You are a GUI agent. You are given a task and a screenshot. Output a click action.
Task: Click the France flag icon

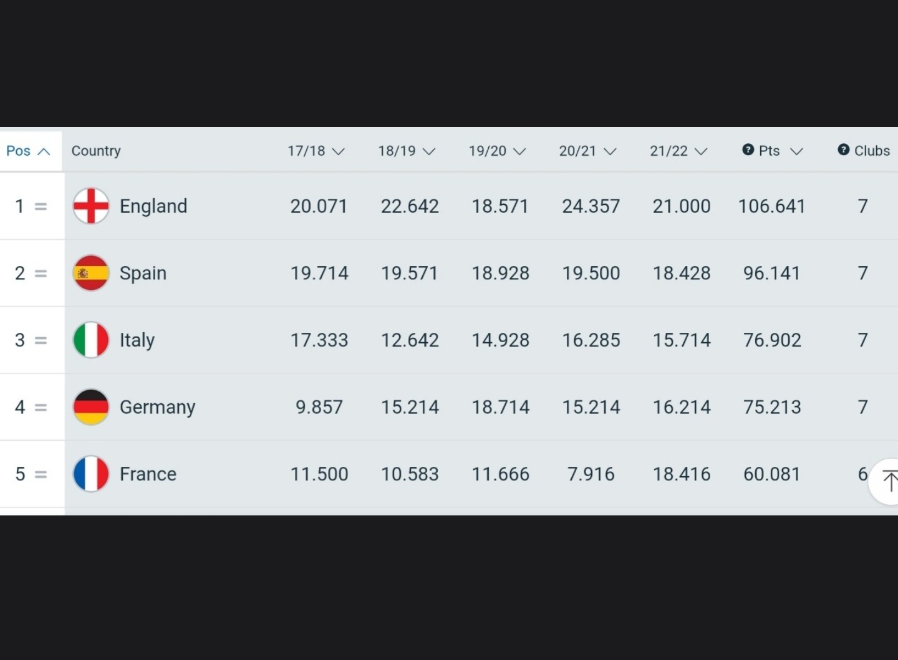tap(91, 474)
